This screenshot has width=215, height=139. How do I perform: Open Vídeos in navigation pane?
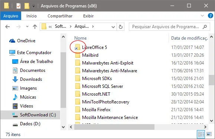tap(23, 106)
